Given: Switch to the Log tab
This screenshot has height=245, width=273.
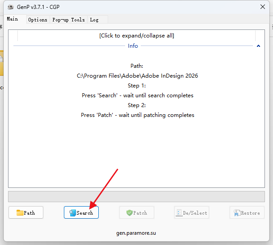Looking at the screenshot, I should point(97,20).
